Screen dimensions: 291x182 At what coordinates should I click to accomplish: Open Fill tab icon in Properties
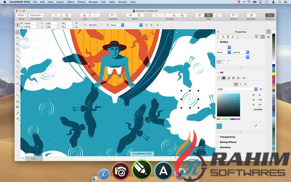point(223,37)
